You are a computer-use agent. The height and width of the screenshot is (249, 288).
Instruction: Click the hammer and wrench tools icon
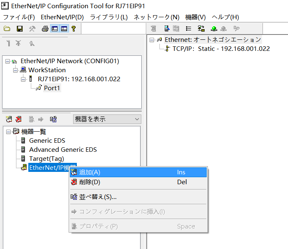pos(32,29)
